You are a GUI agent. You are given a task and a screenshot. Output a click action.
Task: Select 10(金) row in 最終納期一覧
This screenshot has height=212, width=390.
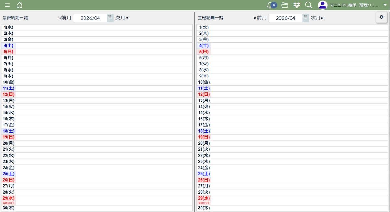[97, 82]
